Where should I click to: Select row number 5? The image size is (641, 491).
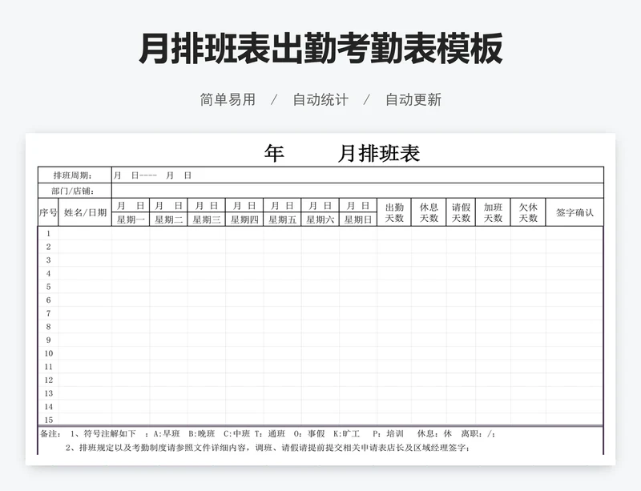[x=48, y=287]
